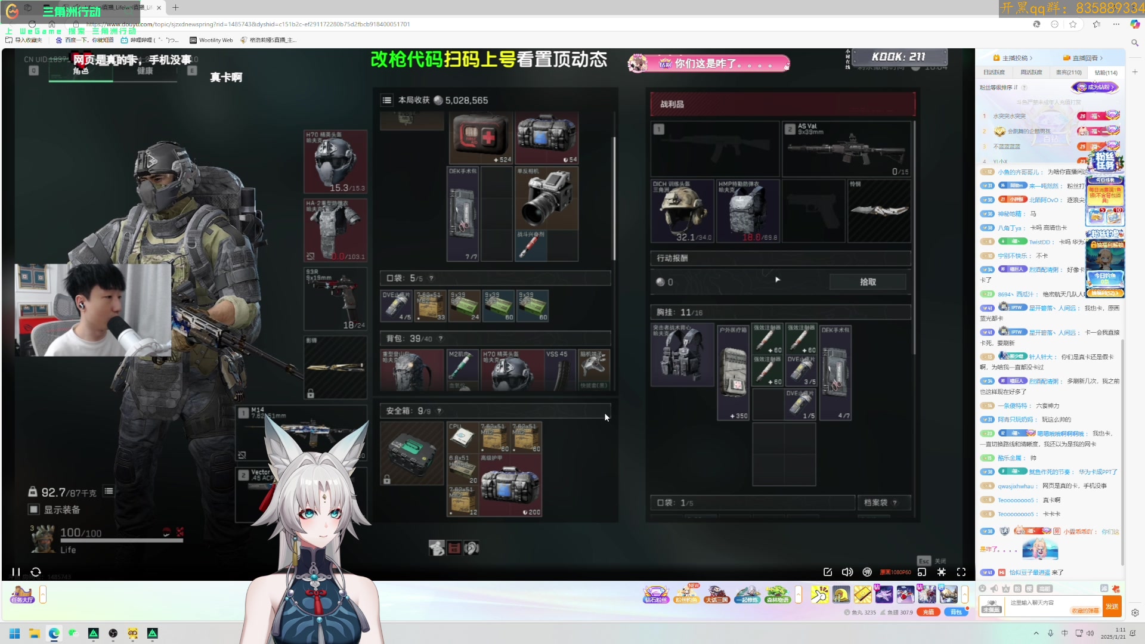Open the 大话三国 game icon
1145x644 pixels.
tap(717, 594)
